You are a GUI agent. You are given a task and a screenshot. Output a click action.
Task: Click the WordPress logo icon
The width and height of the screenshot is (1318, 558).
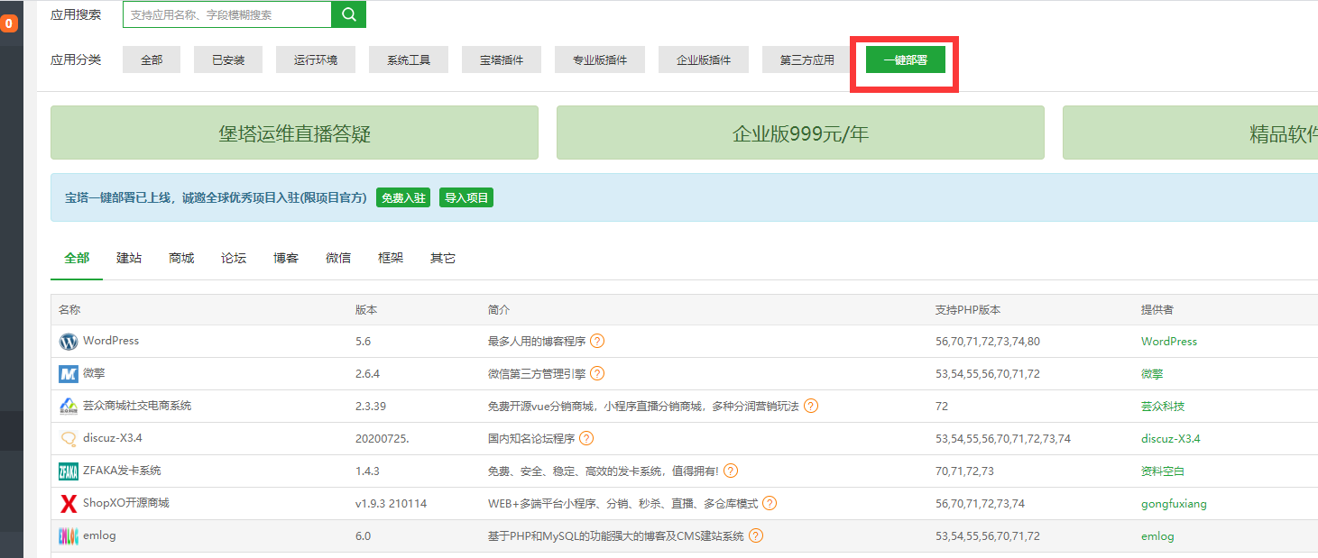point(69,342)
